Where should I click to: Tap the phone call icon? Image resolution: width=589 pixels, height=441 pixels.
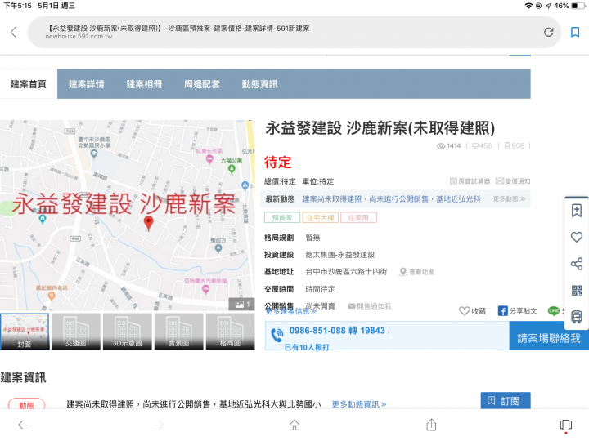pyautogui.click(x=277, y=335)
